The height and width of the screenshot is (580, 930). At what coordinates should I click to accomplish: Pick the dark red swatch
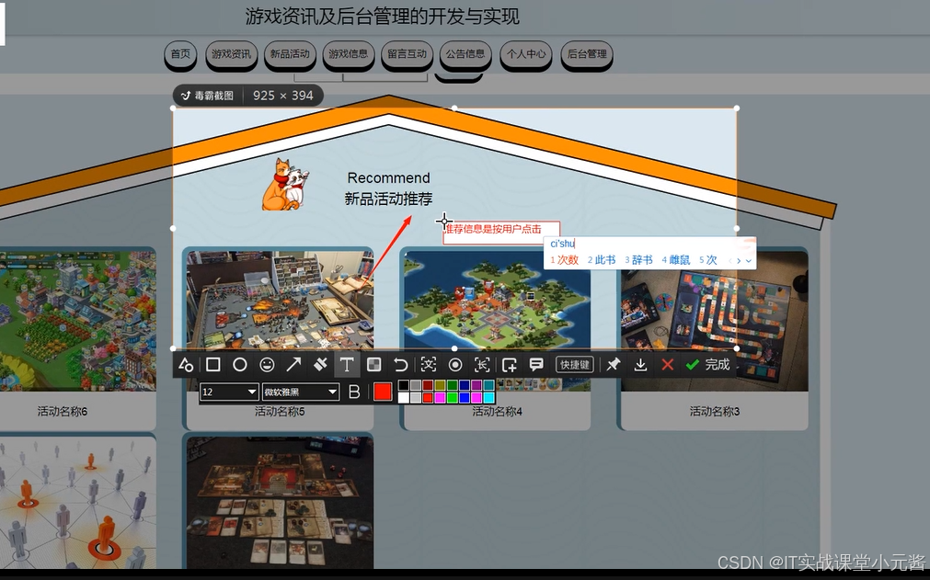(x=428, y=386)
